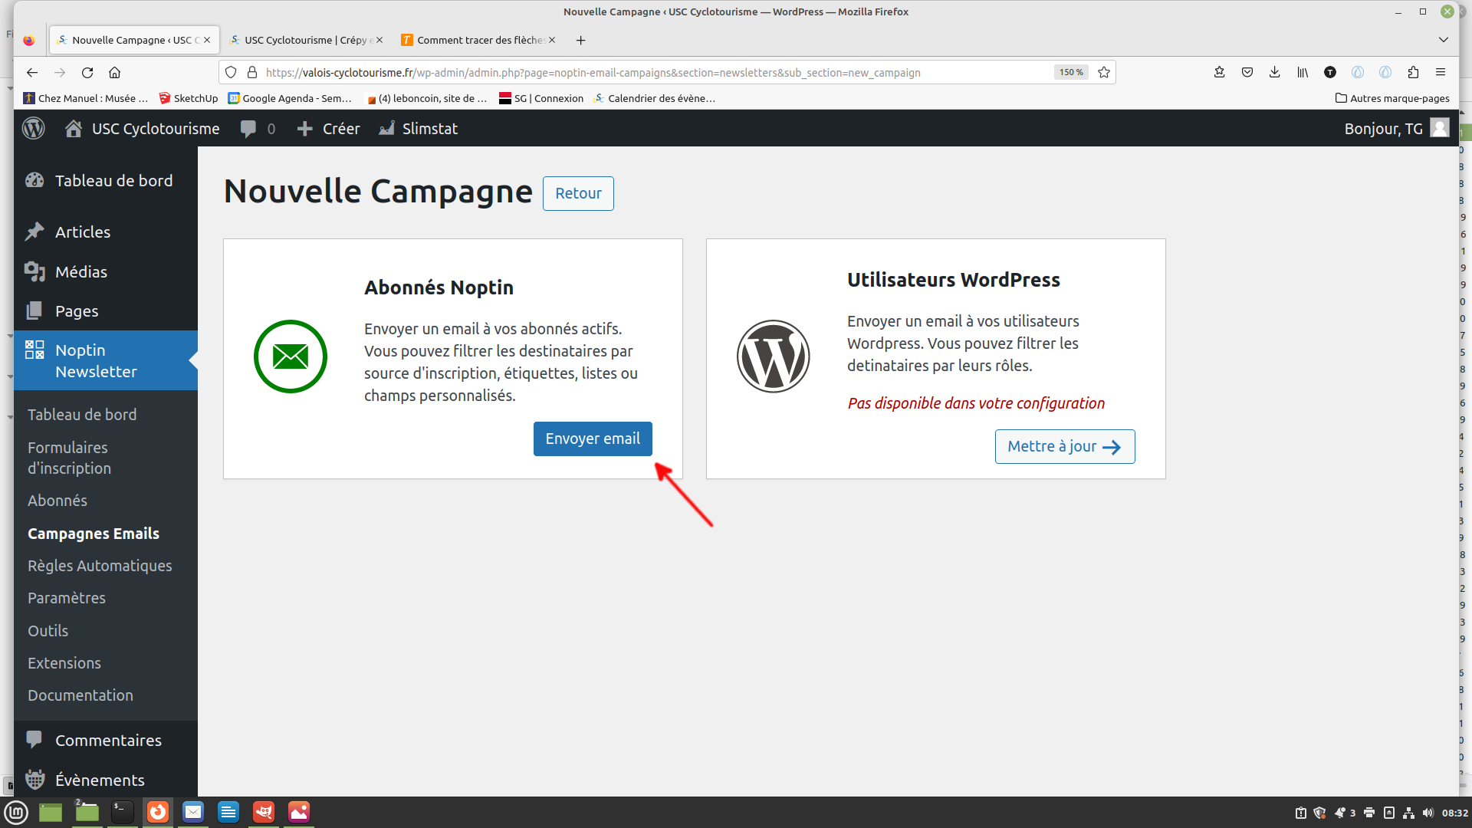This screenshot has height=828, width=1472.
Task: Open the leboncoin bookmark
Action: [426, 98]
